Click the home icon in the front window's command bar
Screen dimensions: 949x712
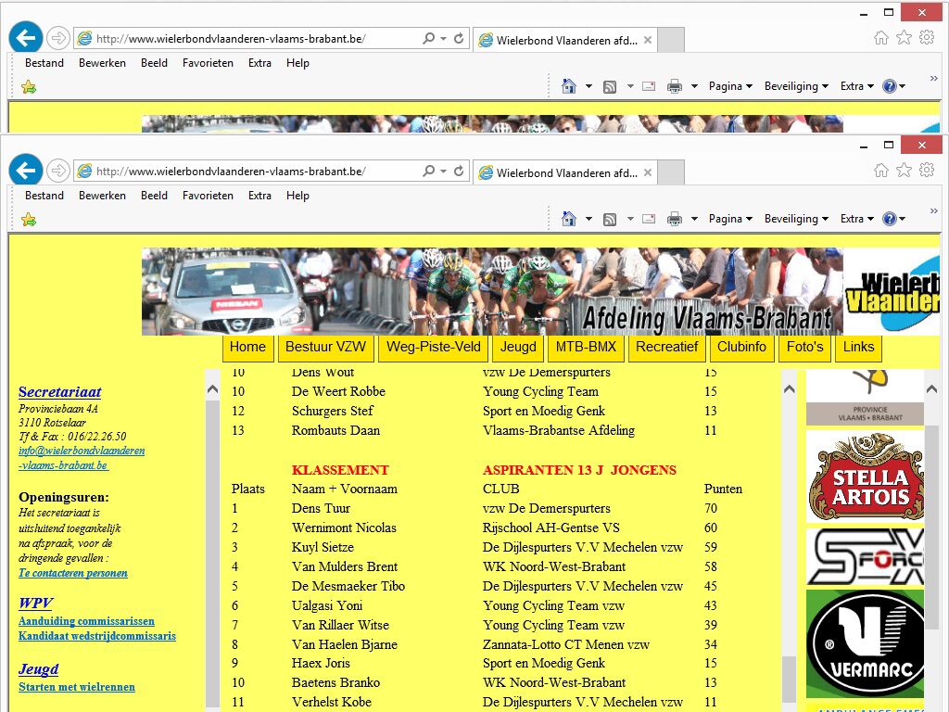(x=569, y=219)
